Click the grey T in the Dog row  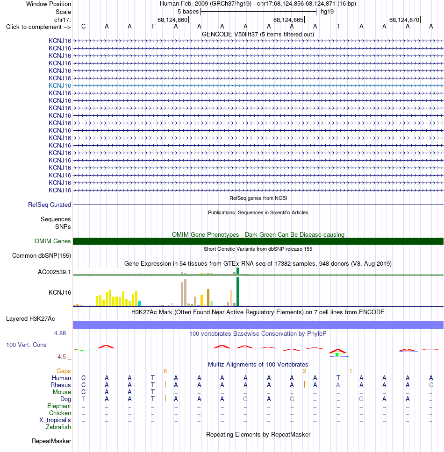click(83, 399)
